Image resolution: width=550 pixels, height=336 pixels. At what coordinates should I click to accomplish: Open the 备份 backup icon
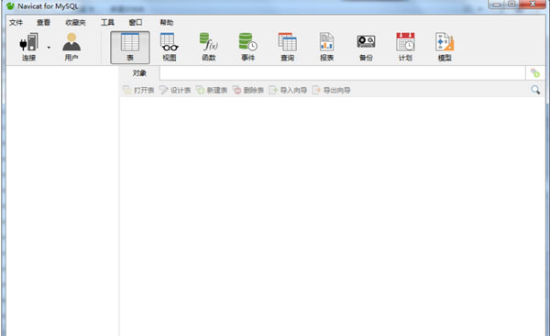[366, 47]
